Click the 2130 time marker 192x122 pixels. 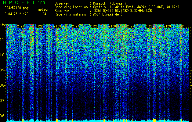[x=186, y=26]
